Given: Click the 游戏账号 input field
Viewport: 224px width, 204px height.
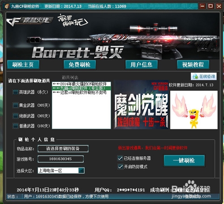Looking at the screenshot, I should [x=60, y=159].
